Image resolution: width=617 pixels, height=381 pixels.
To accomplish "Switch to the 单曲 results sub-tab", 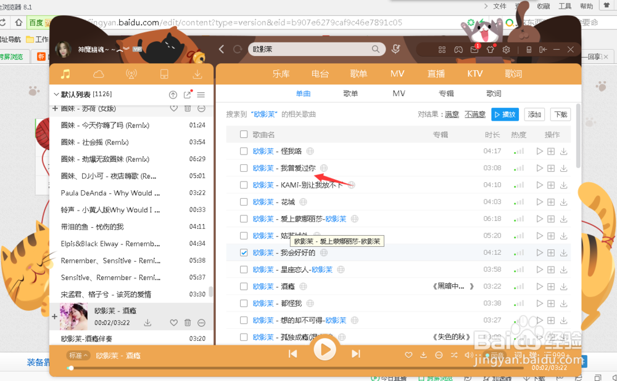I will click(x=303, y=94).
